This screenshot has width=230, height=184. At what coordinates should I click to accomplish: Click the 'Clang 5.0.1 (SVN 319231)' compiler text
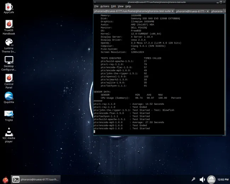point(148,46)
